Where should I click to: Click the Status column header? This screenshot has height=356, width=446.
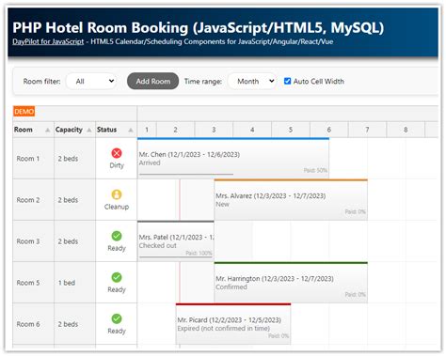pyautogui.click(x=116, y=130)
